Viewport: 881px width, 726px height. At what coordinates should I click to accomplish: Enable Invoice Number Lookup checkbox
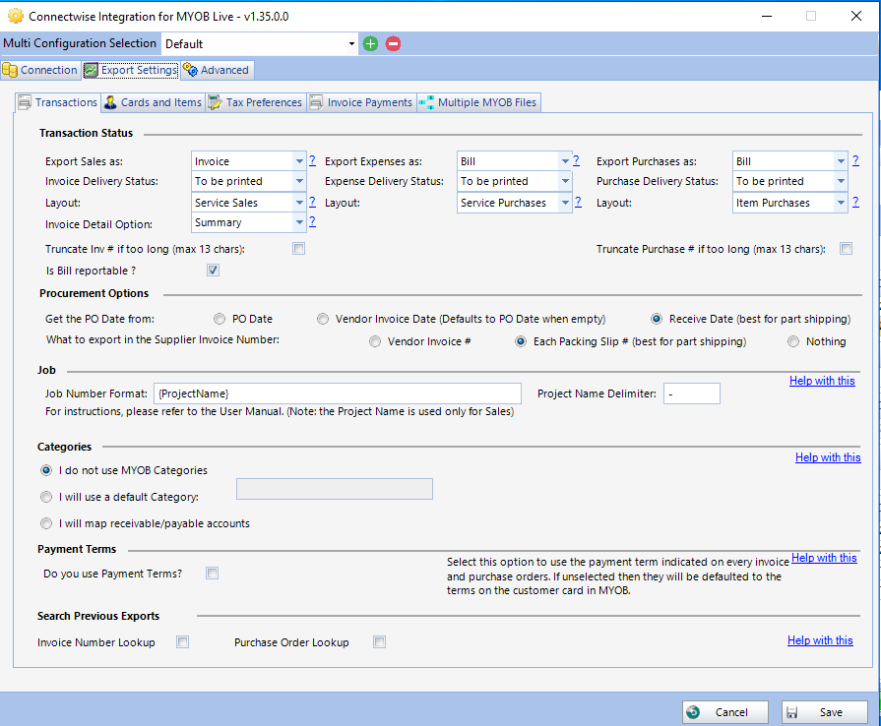(x=183, y=641)
